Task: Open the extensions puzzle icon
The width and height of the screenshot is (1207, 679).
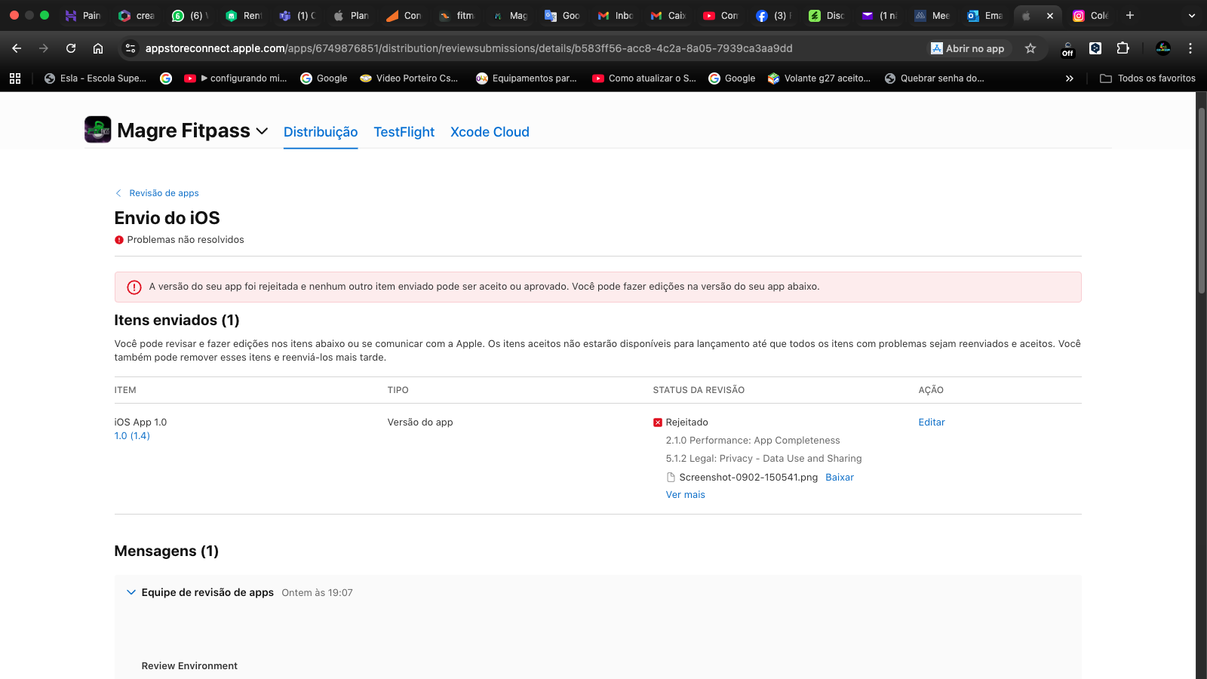Action: point(1123,48)
